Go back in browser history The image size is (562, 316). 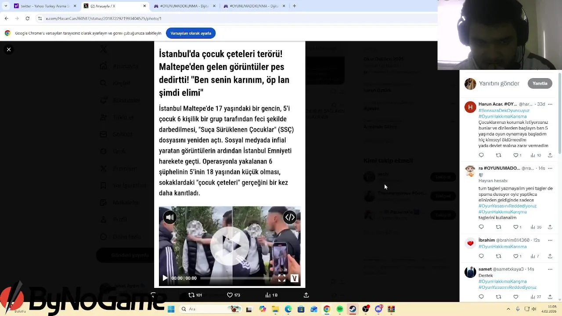[6, 18]
